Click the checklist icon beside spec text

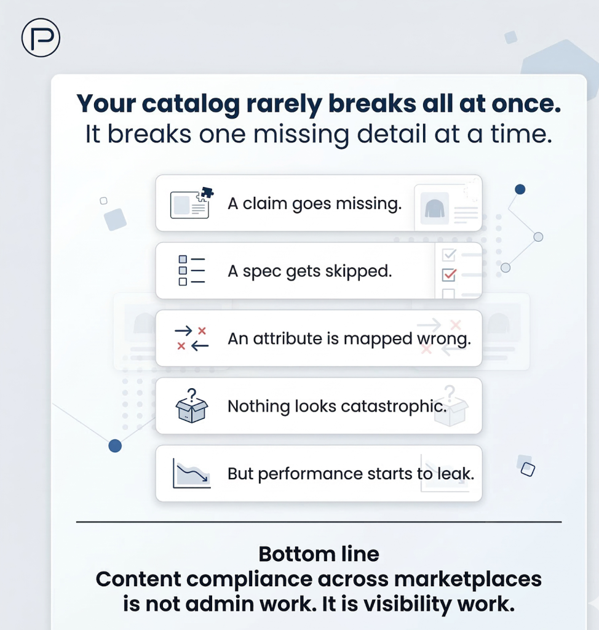[191, 271]
